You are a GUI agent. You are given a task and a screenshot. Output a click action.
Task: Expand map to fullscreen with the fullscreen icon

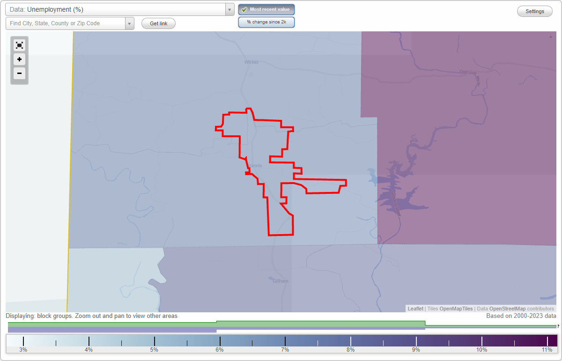(19, 45)
